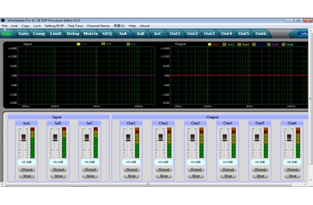313x205 pixels.
Task: Open the InC channel tab
Action: click(x=158, y=34)
